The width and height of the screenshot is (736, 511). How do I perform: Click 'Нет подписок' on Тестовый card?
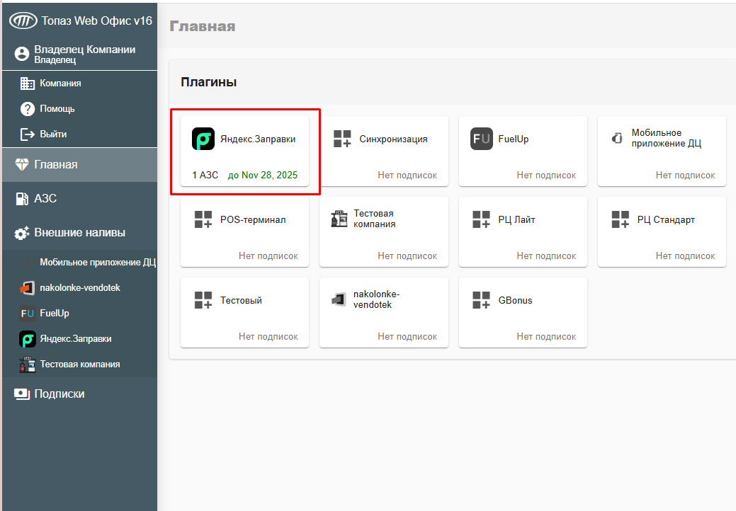pyautogui.click(x=268, y=337)
